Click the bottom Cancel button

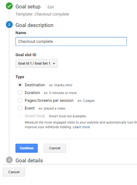click(x=14, y=172)
